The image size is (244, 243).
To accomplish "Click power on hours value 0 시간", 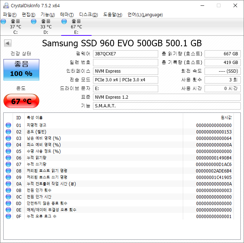I will coord(223,89).
